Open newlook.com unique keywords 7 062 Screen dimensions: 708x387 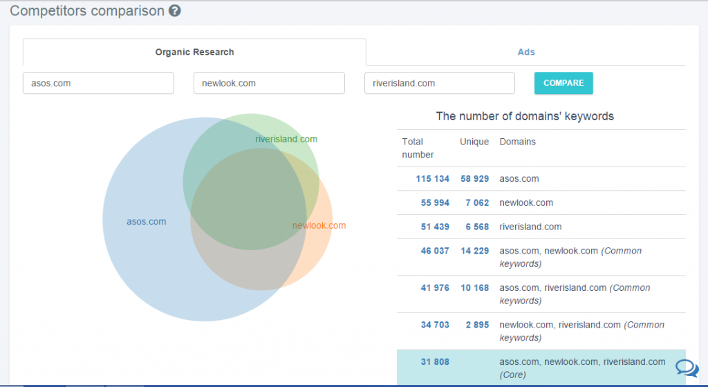477,203
